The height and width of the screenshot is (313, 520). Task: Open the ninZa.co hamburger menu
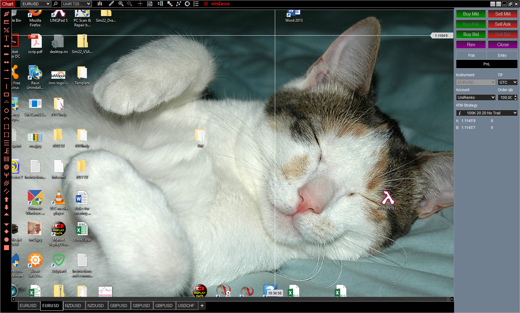(206, 4)
